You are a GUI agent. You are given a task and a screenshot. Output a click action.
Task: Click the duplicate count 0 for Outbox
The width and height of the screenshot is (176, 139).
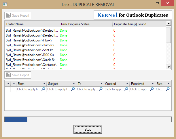[x=114, y=45]
